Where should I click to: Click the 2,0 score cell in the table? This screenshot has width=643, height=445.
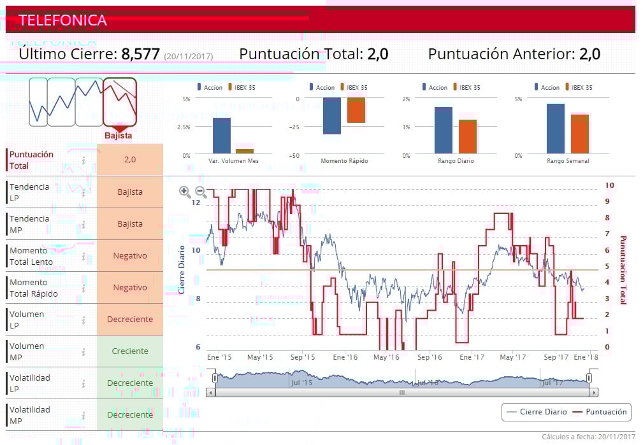click(130, 160)
